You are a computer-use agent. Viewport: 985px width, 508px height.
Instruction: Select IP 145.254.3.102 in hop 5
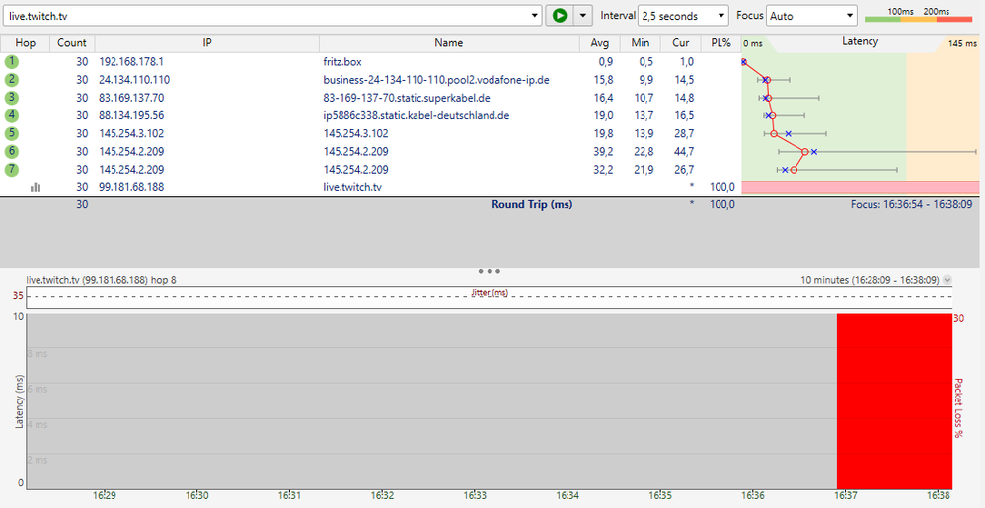click(x=130, y=133)
